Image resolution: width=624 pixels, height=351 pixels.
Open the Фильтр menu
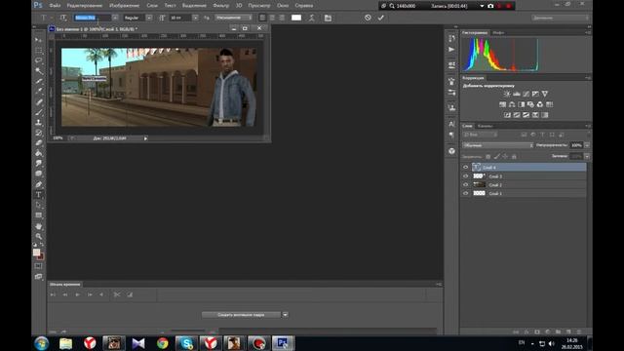(221, 6)
